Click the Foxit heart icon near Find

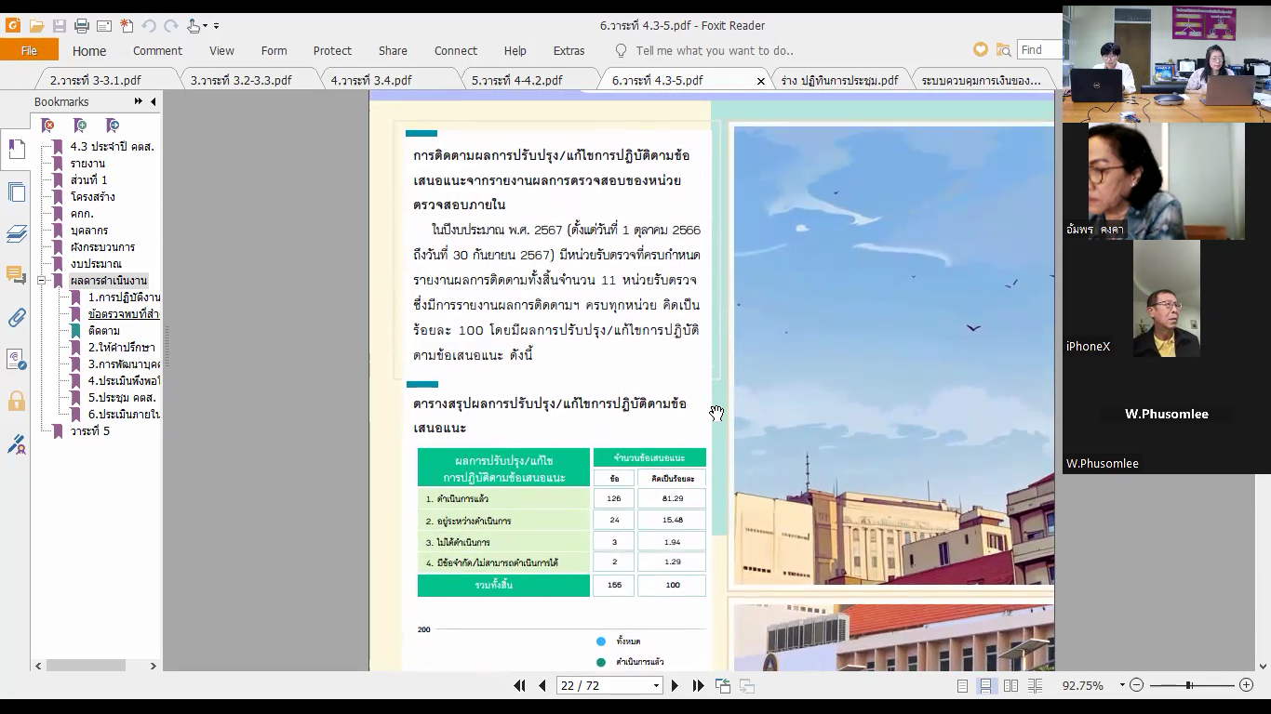pyautogui.click(x=981, y=50)
